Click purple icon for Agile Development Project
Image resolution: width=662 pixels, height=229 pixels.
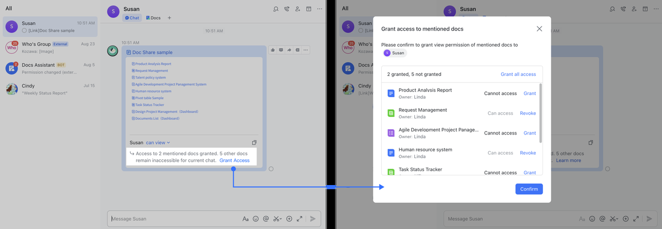(391, 133)
